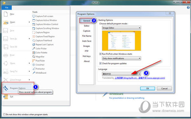Click the Color Picker eyedropper icon
The height and width of the screenshot is (119, 191).
pyautogui.click(x=34, y=48)
